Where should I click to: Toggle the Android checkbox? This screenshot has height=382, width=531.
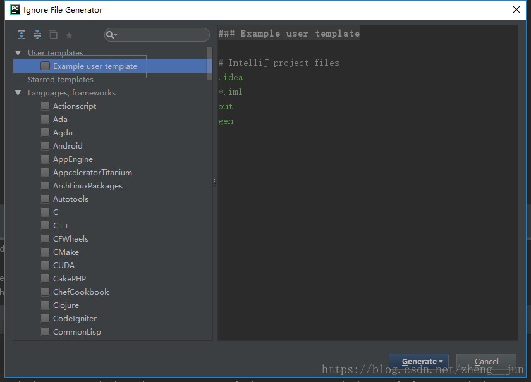pos(45,145)
